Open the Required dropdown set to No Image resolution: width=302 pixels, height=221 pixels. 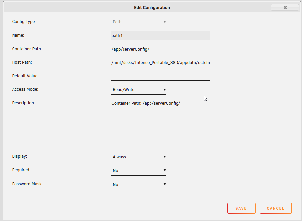(x=138, y=171)
